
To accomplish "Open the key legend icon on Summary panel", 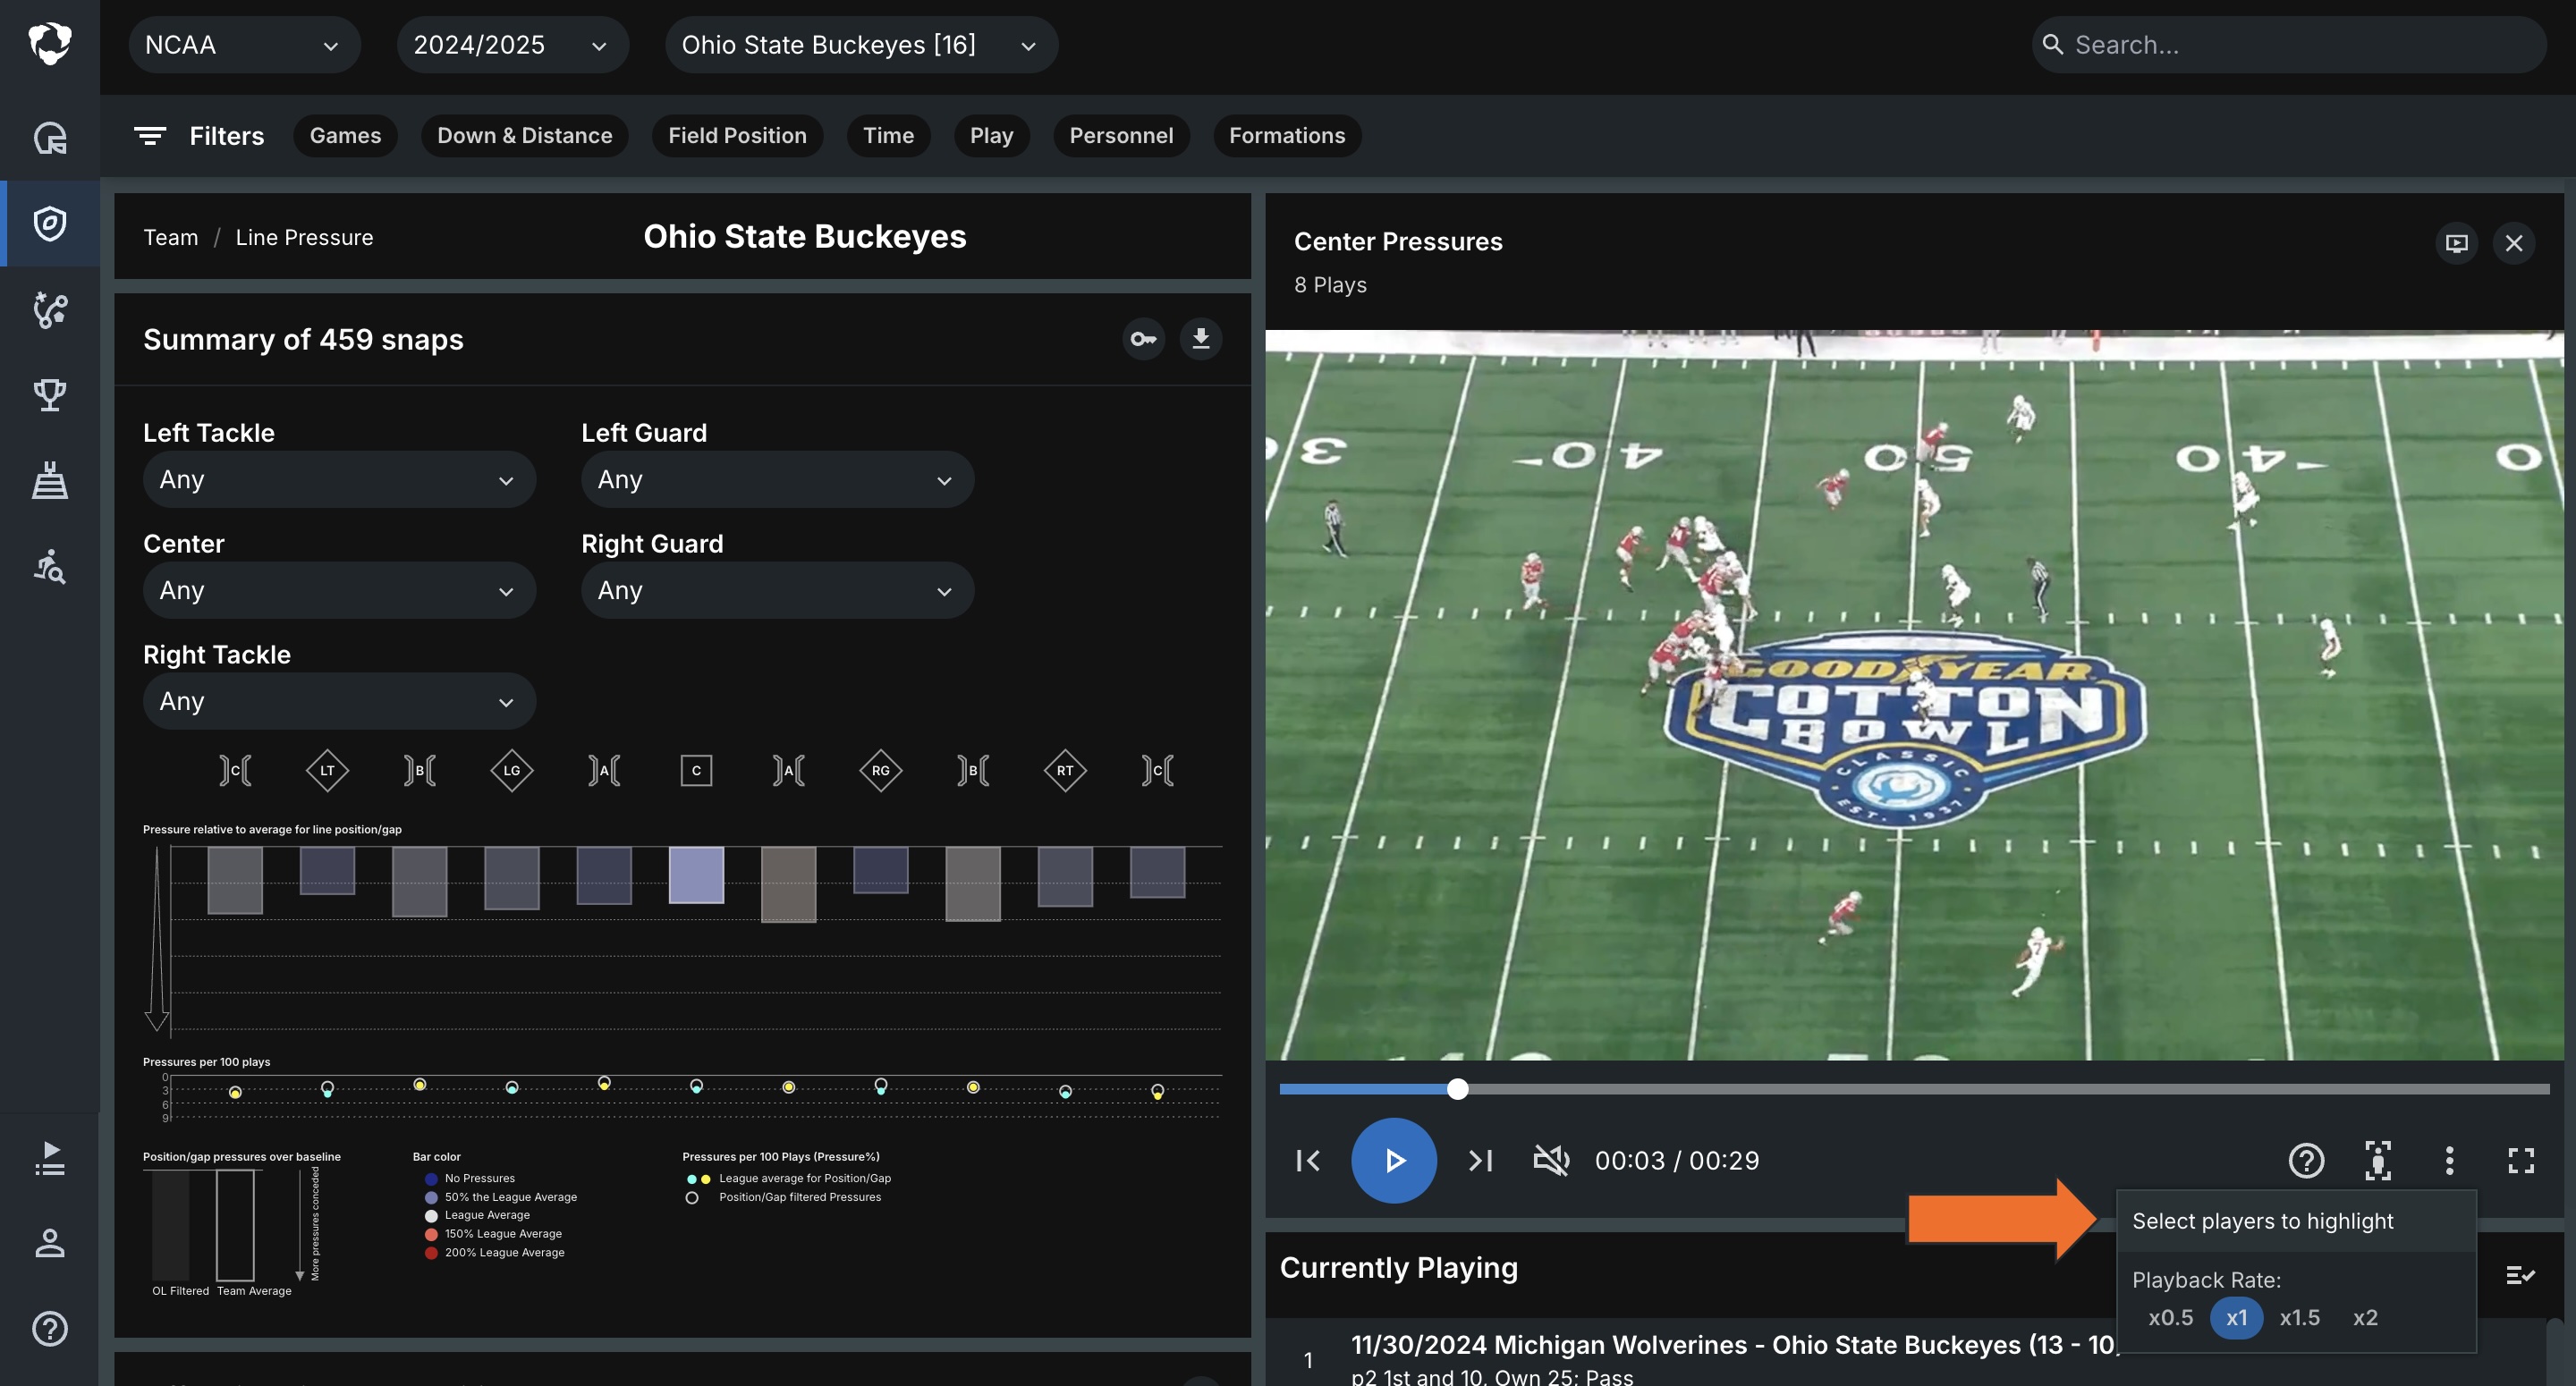I will click(x=1144, y=339).
